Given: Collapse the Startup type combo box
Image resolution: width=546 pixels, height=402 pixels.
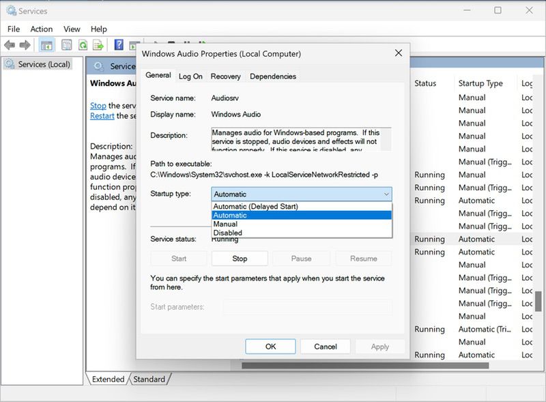Looking at the screenshot, I should click(x=302, y=194).
